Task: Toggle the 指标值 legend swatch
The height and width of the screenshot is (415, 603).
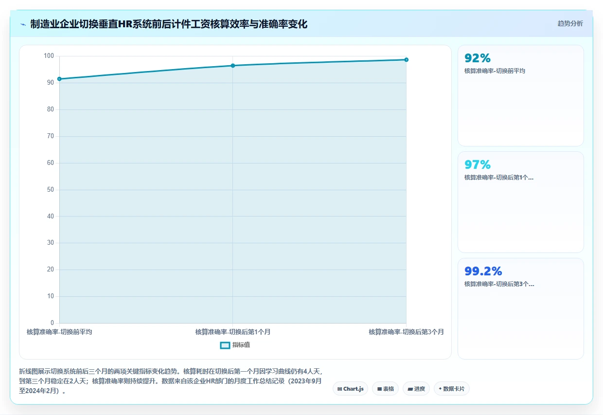Action: (225, 345)
